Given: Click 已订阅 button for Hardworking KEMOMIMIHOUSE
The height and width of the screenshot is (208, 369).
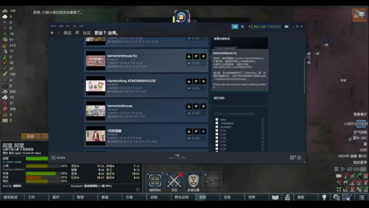Looking at the screenshot, I should point(196,88).
